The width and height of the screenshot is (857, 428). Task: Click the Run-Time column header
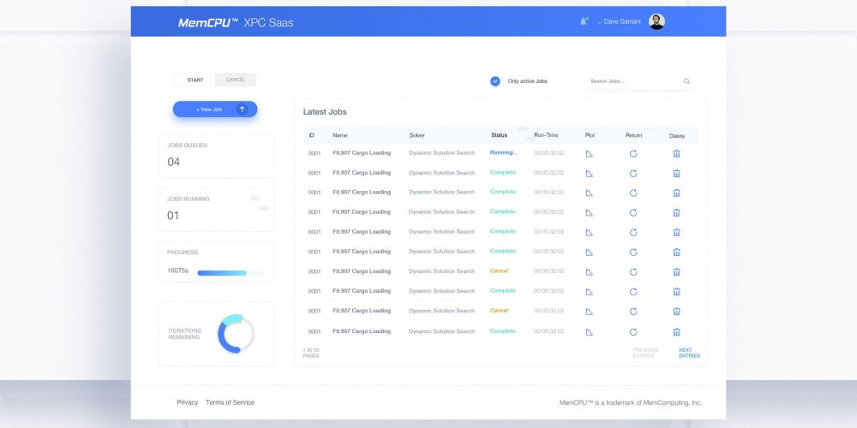coord(546,135)
